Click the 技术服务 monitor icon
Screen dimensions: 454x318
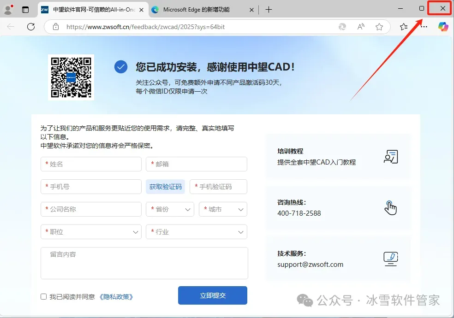pyautogui.click(x=391, y=259)
